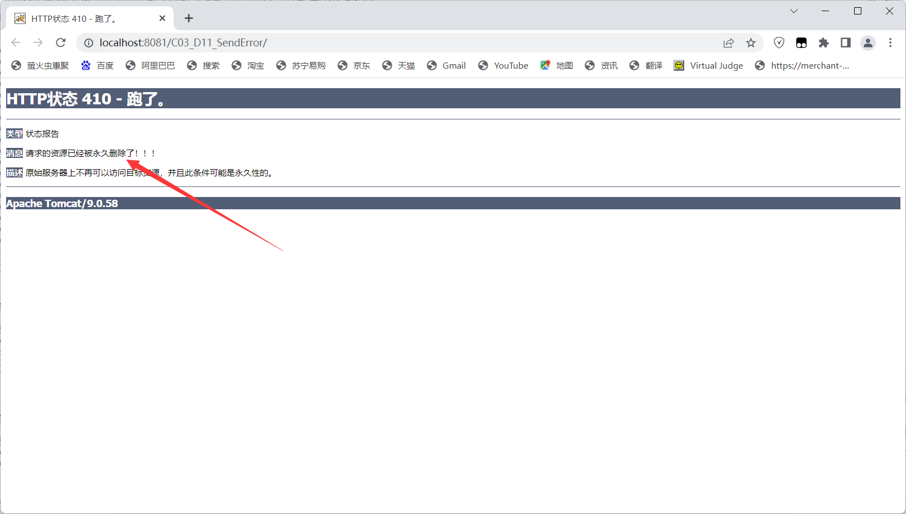Click the 状态报告 type text
The width and height of the screenshot is (906, 514).
coord(42,134)
